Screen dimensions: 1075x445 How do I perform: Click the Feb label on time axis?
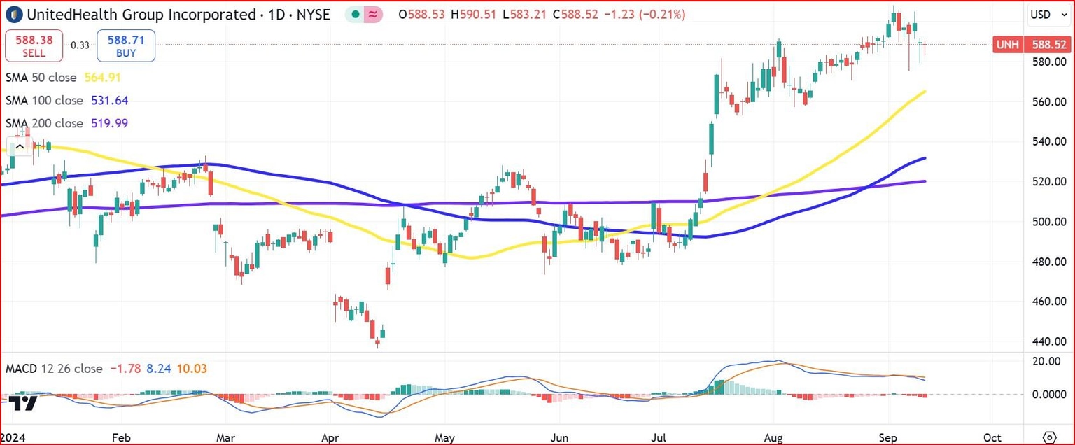click(x=122, y=437)
